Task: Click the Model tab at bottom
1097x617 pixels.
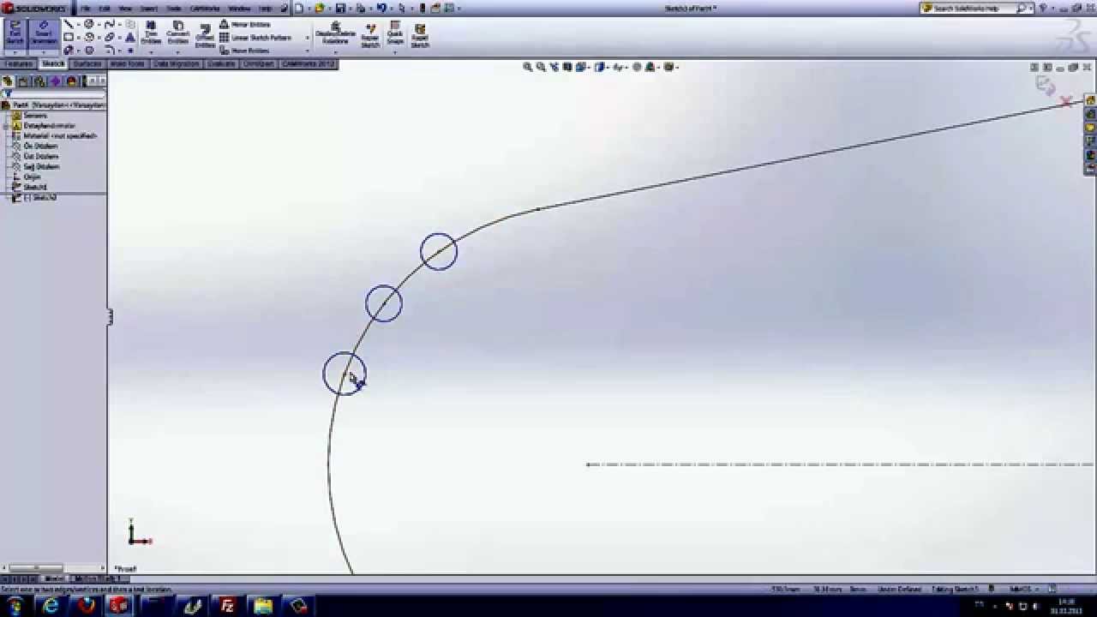Action: click(53, 578)
